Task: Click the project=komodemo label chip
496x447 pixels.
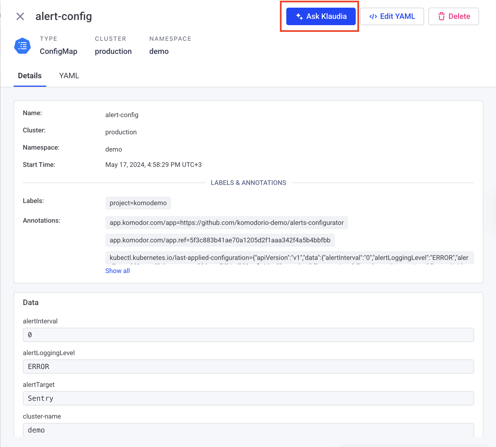Action: (x=138, y=203)
